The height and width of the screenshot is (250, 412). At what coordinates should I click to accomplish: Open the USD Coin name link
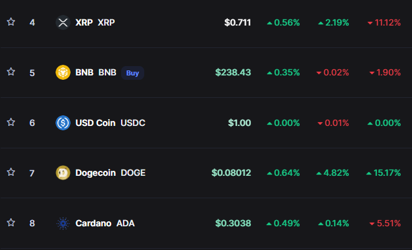(110, 123)
